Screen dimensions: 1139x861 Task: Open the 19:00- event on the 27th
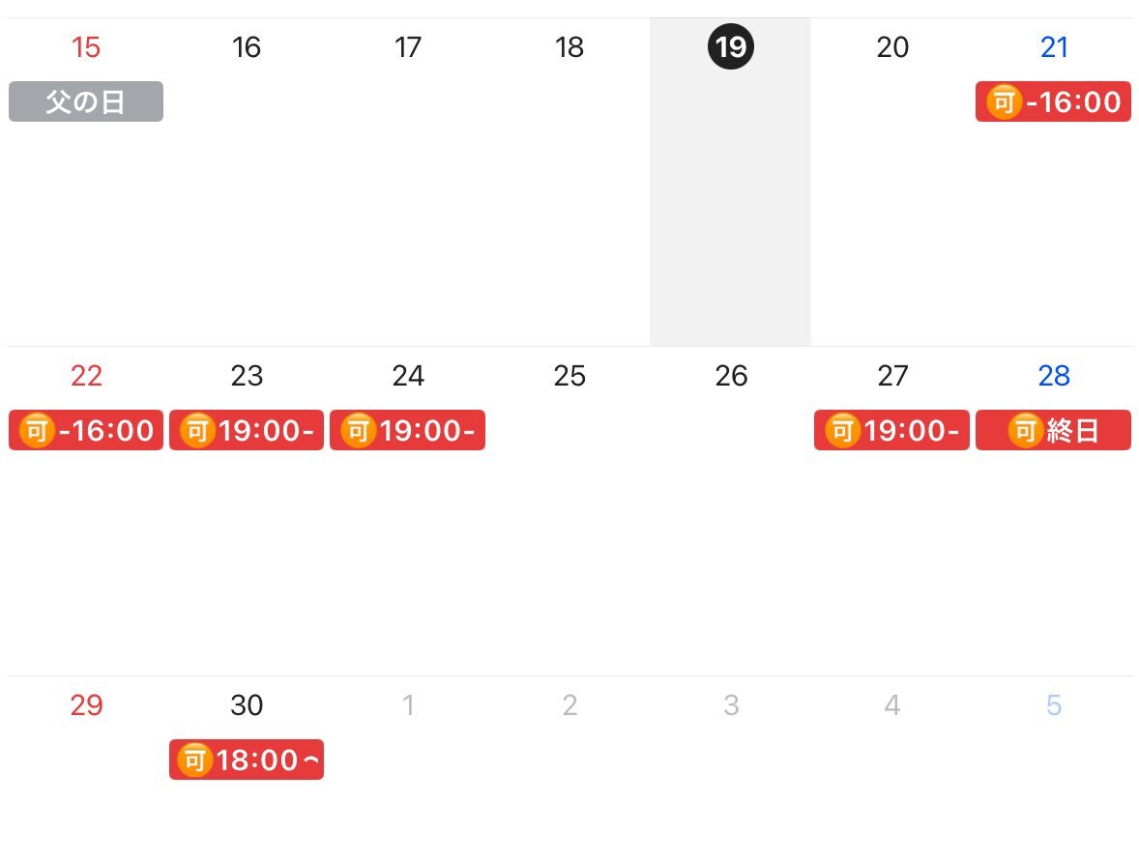[892, 430]
